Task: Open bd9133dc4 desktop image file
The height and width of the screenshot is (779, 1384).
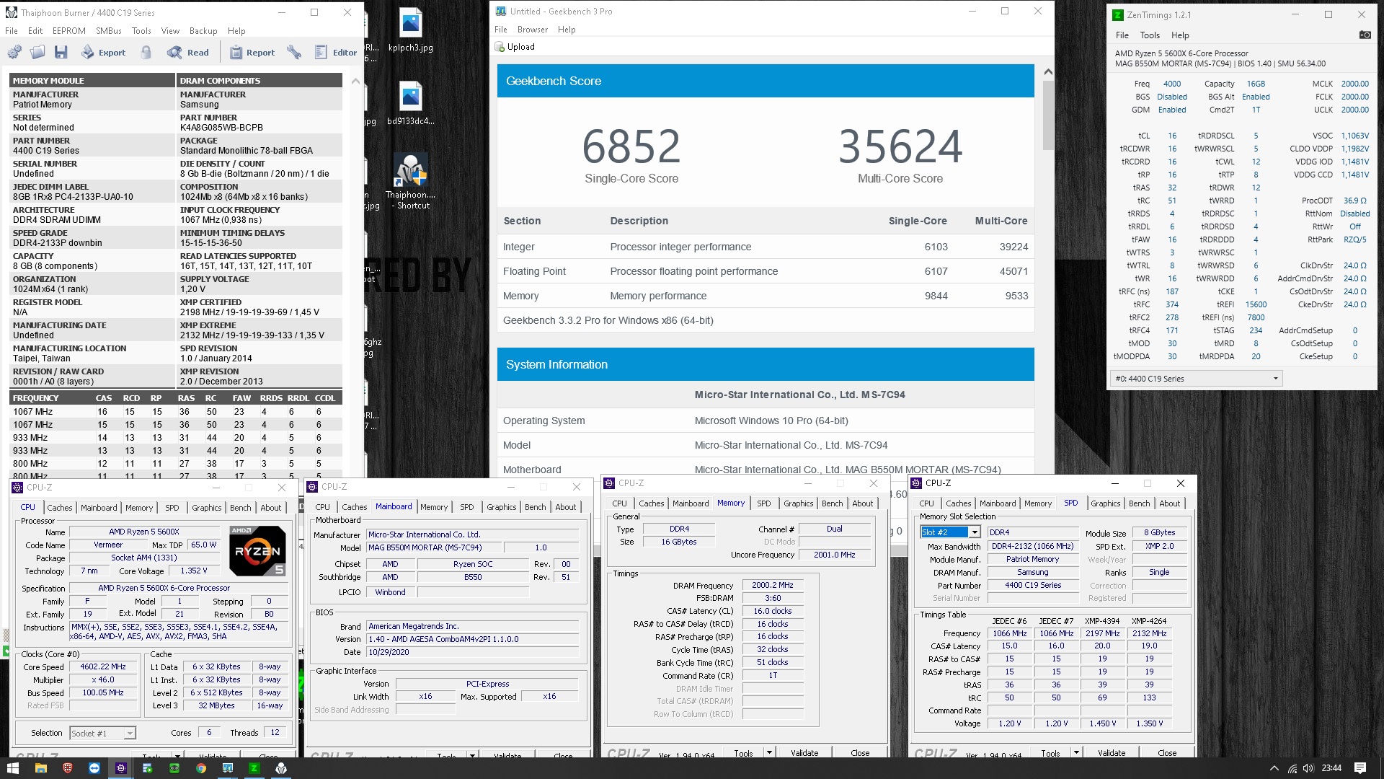Action: pos(411,103)
